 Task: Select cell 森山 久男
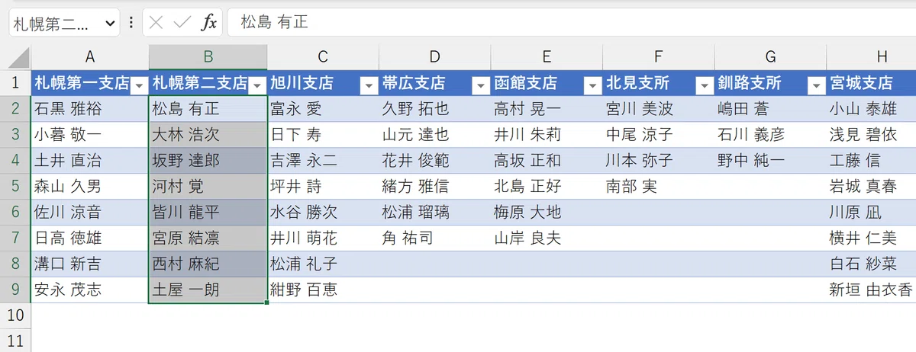pos(90,187)
